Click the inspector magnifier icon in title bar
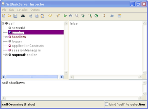The width and height of the screenshot is (148, 109). tap(4, 4)
